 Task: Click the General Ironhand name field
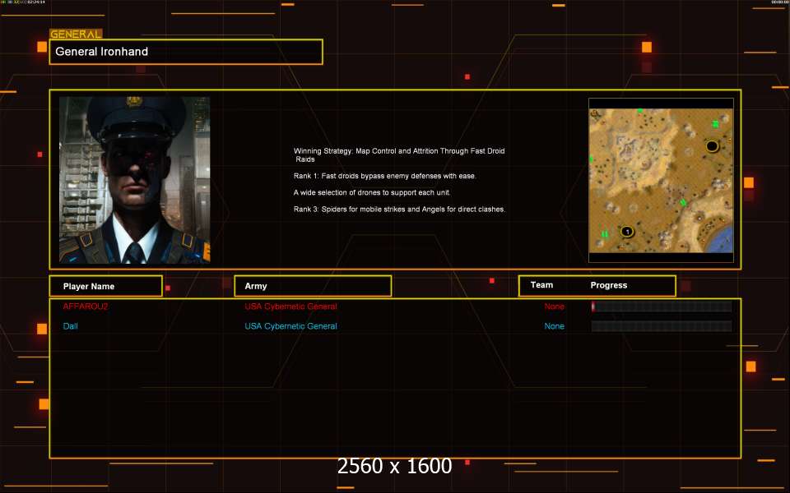pos(186,52)
